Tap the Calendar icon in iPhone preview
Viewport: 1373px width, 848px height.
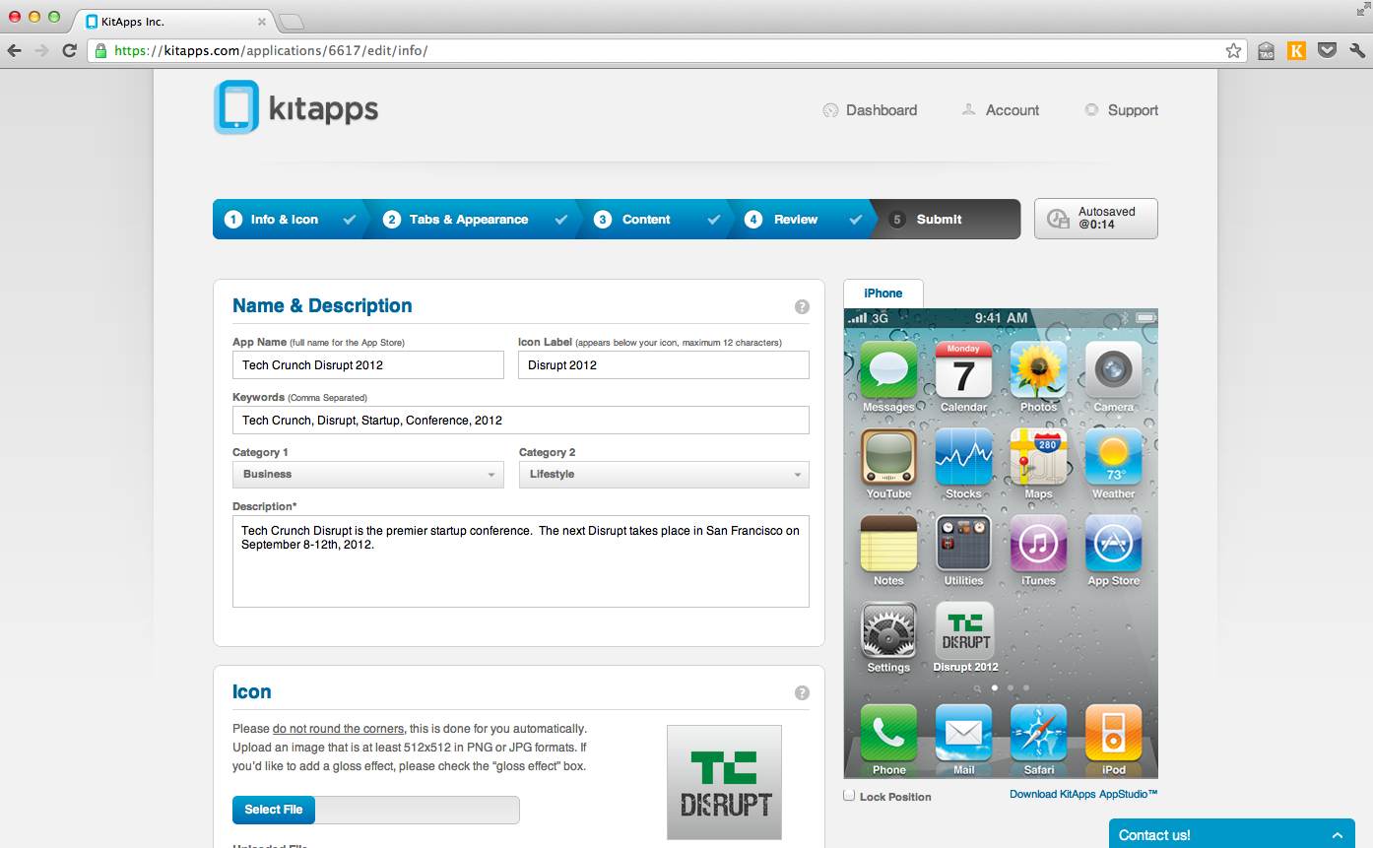coord(963,370)
